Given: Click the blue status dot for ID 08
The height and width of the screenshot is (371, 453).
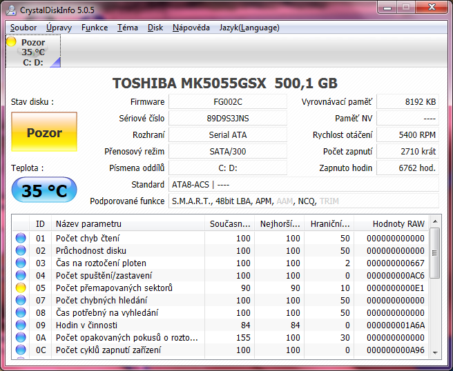Looking at the screenshot, I should (x=21, y=312).
